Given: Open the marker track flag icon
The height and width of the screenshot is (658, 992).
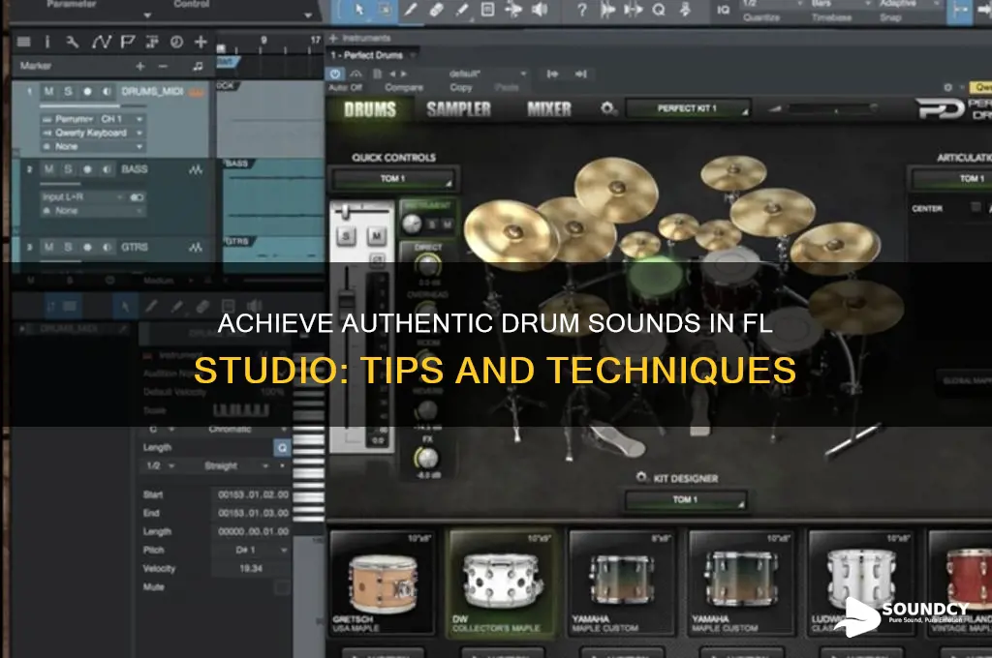Looking at the screenshot, I should [128, 42].
